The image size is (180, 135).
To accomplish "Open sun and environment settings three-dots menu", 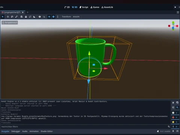I will [x=58, y=16].
